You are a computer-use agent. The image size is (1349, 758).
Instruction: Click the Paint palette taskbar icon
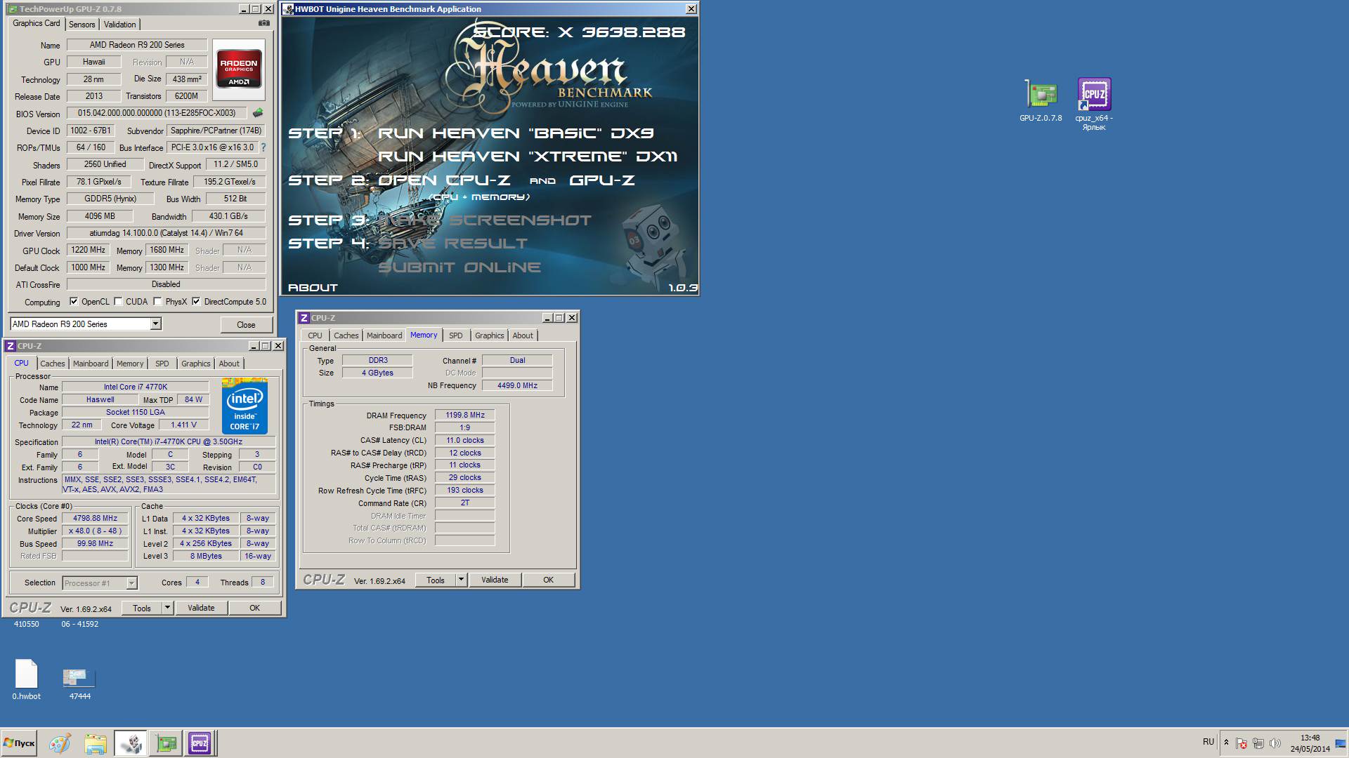[60, 743]
